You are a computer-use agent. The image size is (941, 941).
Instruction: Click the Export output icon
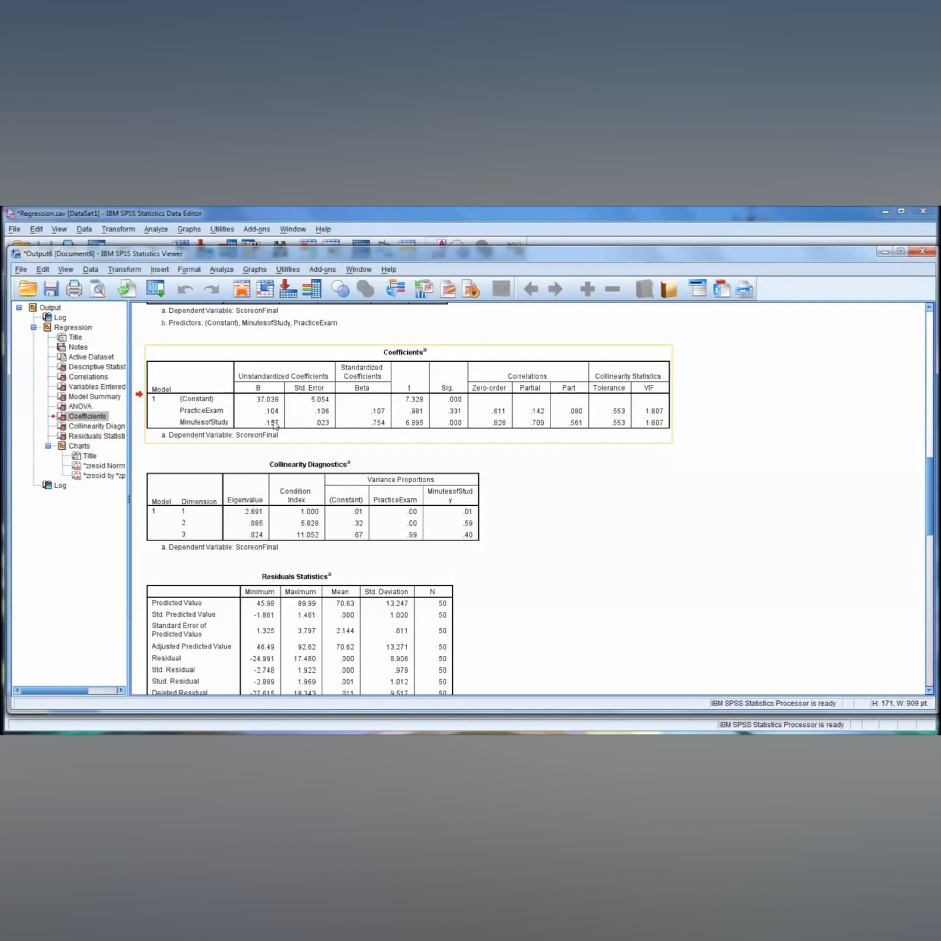click(127, 289)
